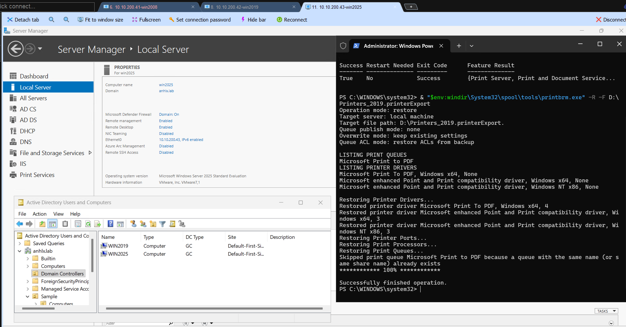The width and height of the screenshot is (626, 327).
Task: Click Server Manager forward navigation arrow
Action: pos(30,49)
